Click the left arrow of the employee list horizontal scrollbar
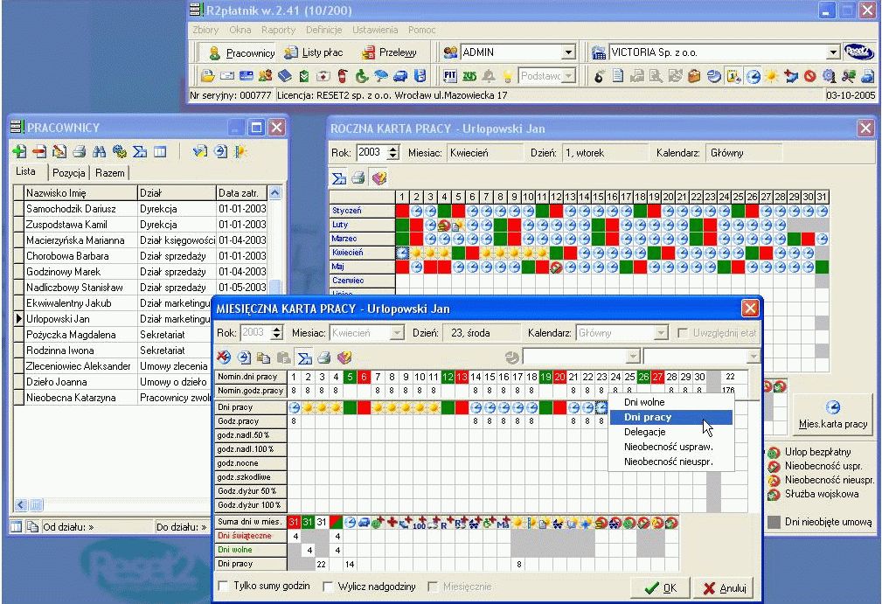The height and width of the screenshot is (604, 882). pos(21,505)
